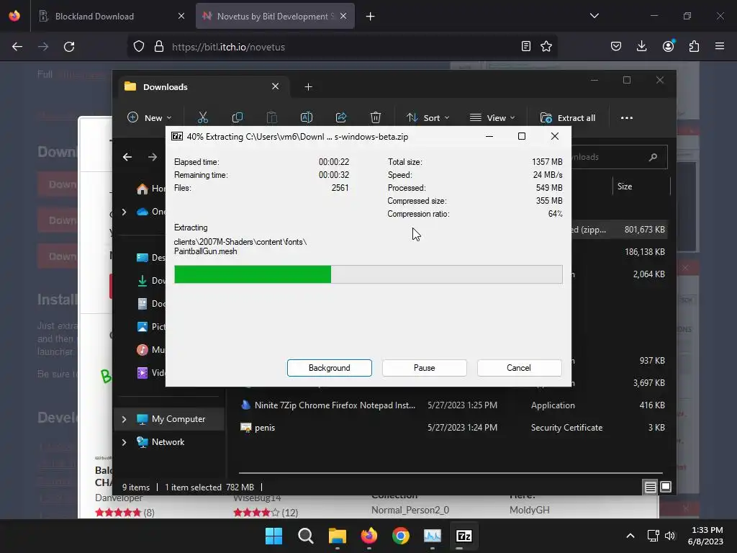Click the search icon in Explorer search box
This screenshot has width=737, height=553.
[653, 157]
